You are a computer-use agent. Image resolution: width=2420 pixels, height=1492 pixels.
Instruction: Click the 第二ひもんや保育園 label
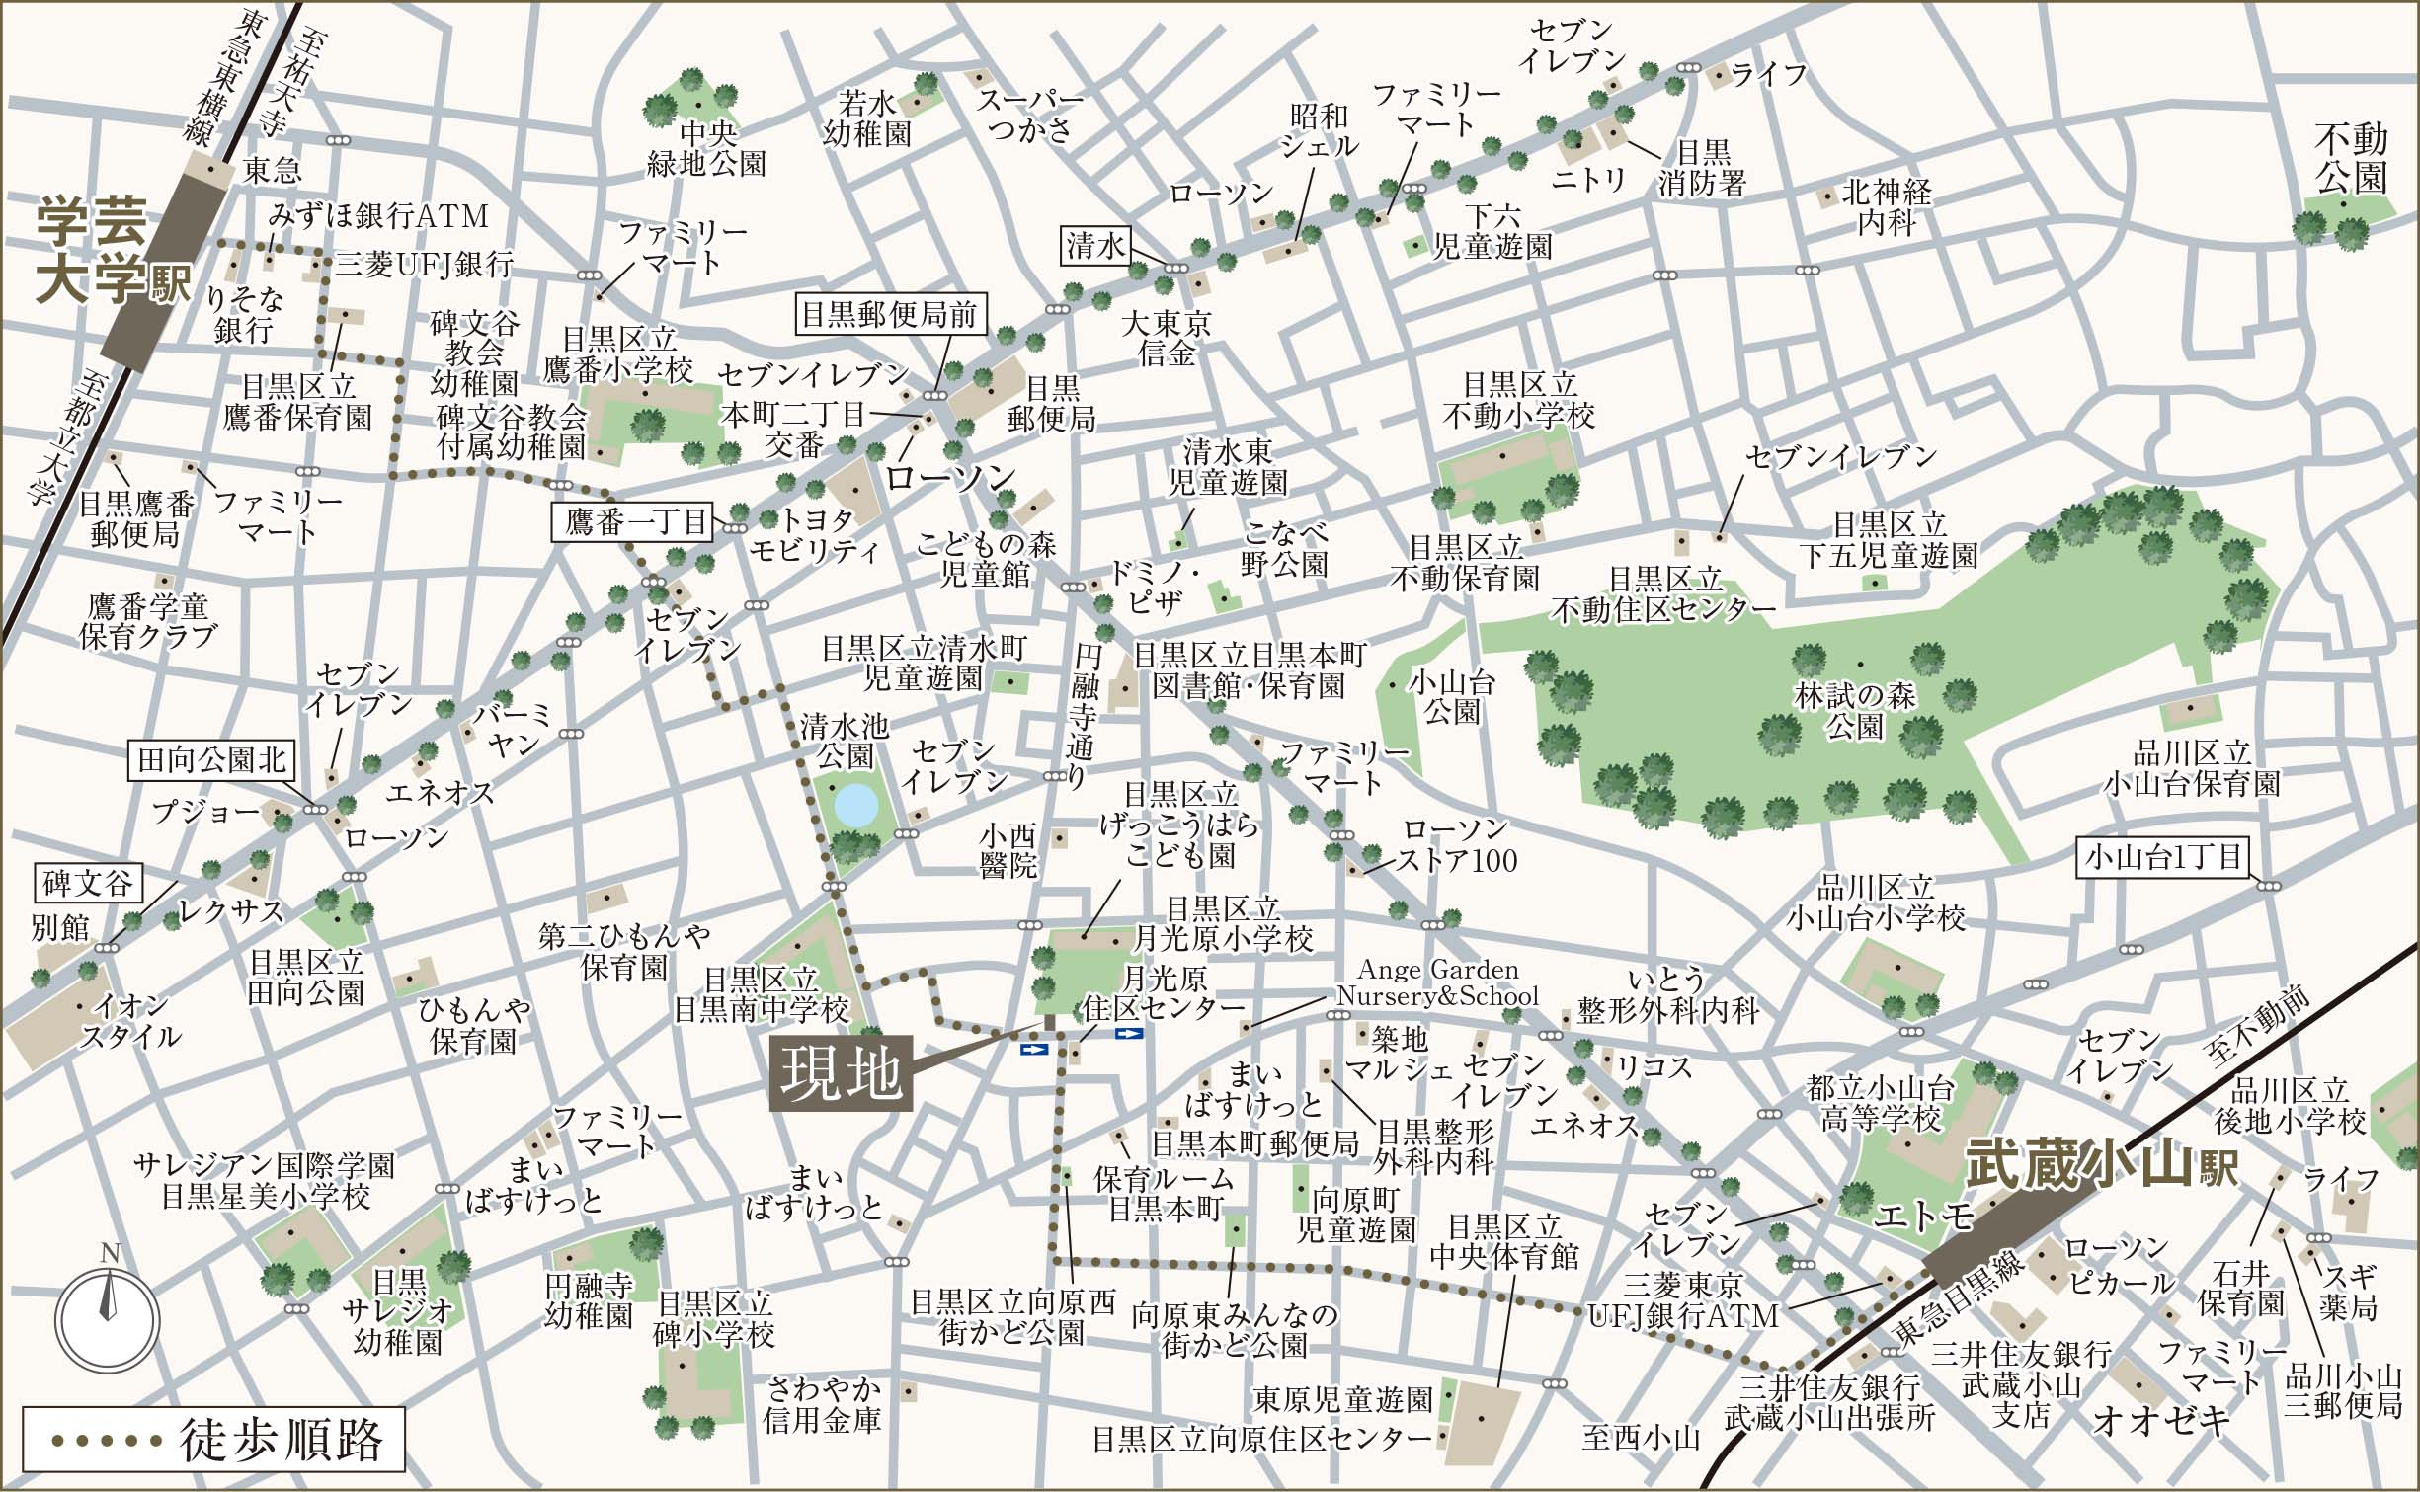(x=624, y=951)
